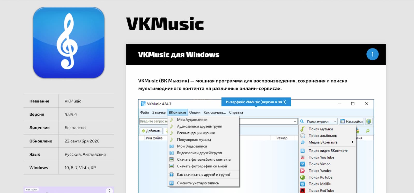Click the MailRu @ icon in the search list
Image resolution: width=414 pixels, height=193 pixels.
point(302,184)
